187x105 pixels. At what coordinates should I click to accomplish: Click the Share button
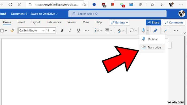153,22
